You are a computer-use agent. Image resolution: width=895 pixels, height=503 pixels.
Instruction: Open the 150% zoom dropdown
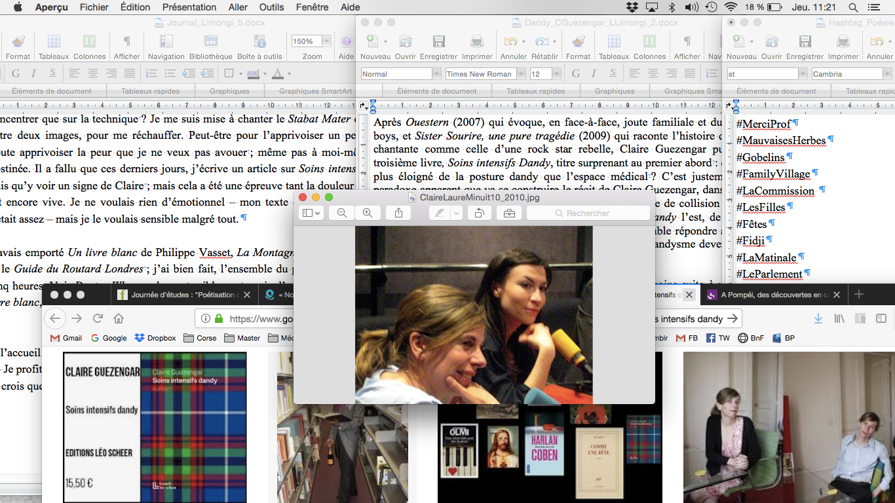[x=326, y=41]
